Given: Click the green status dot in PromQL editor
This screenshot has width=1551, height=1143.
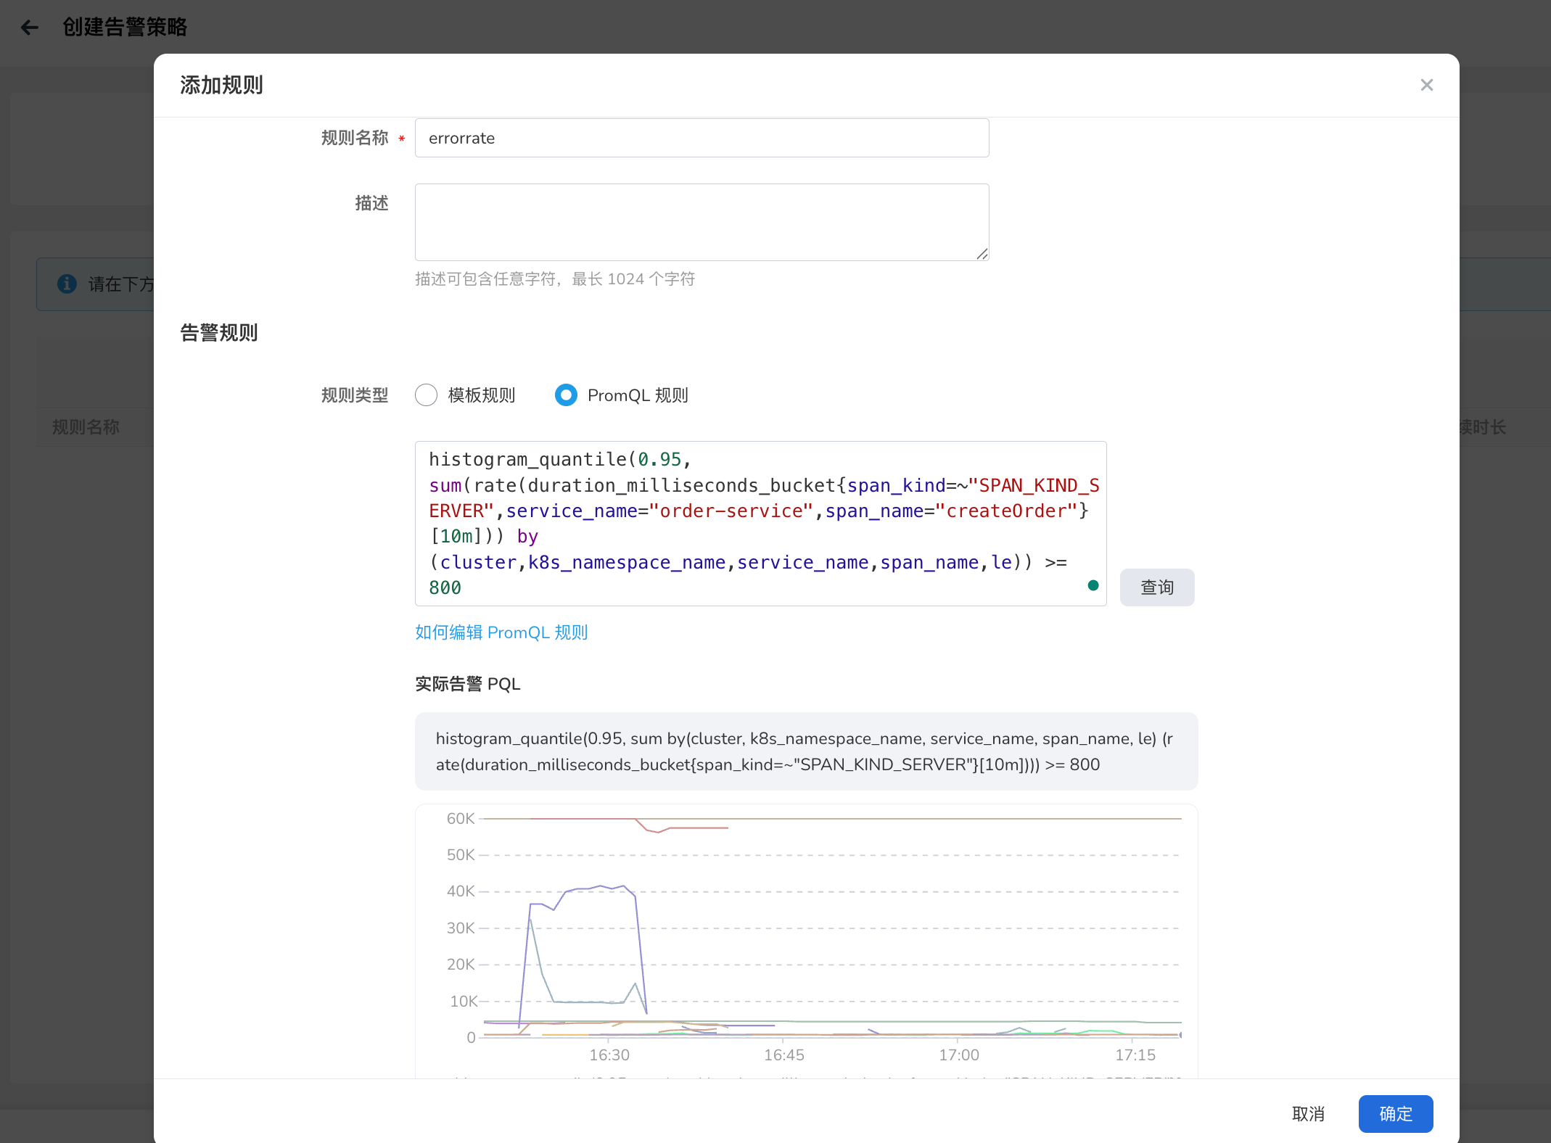Looking at the screenshot, I should click(x=1093, y=585).
